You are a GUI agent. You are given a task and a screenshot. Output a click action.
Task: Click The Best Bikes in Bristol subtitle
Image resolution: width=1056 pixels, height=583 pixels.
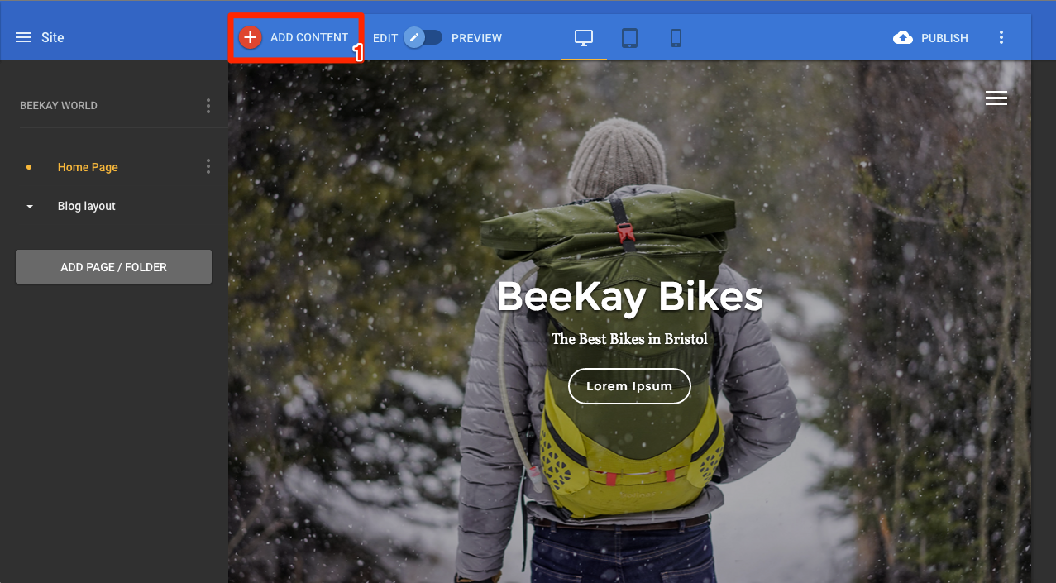coord(629,339)
